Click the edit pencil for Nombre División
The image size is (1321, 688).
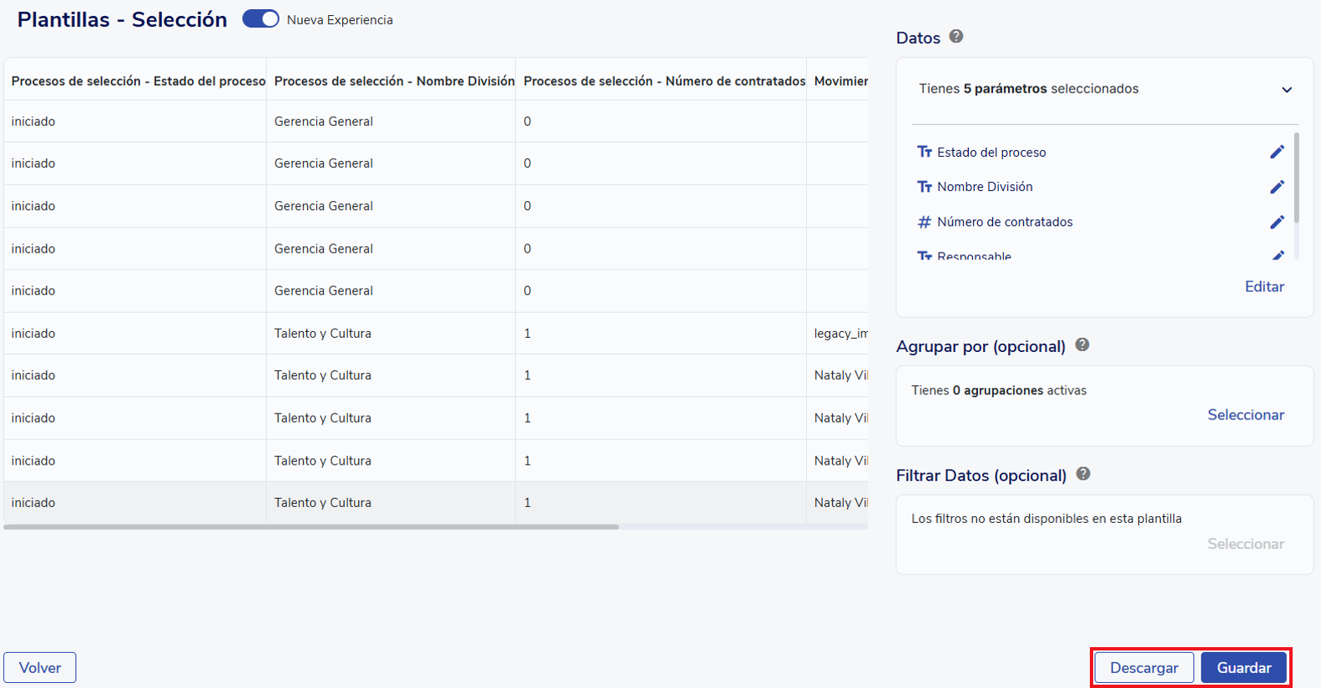click(x=1277, y=187)
